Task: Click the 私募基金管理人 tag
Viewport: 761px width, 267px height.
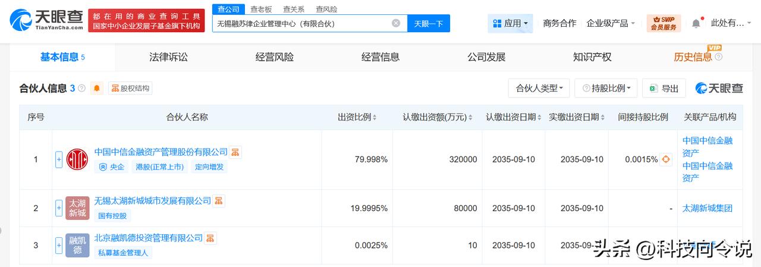Action: (124, 253)
